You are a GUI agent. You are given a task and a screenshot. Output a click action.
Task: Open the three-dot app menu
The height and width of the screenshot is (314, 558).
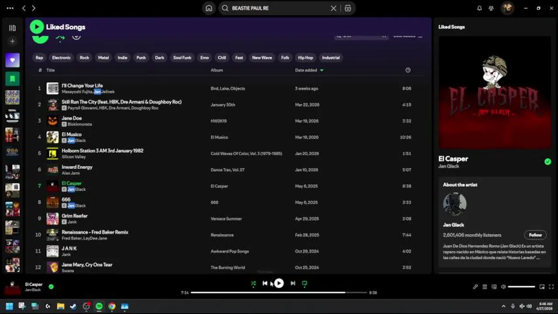(10, 8)
